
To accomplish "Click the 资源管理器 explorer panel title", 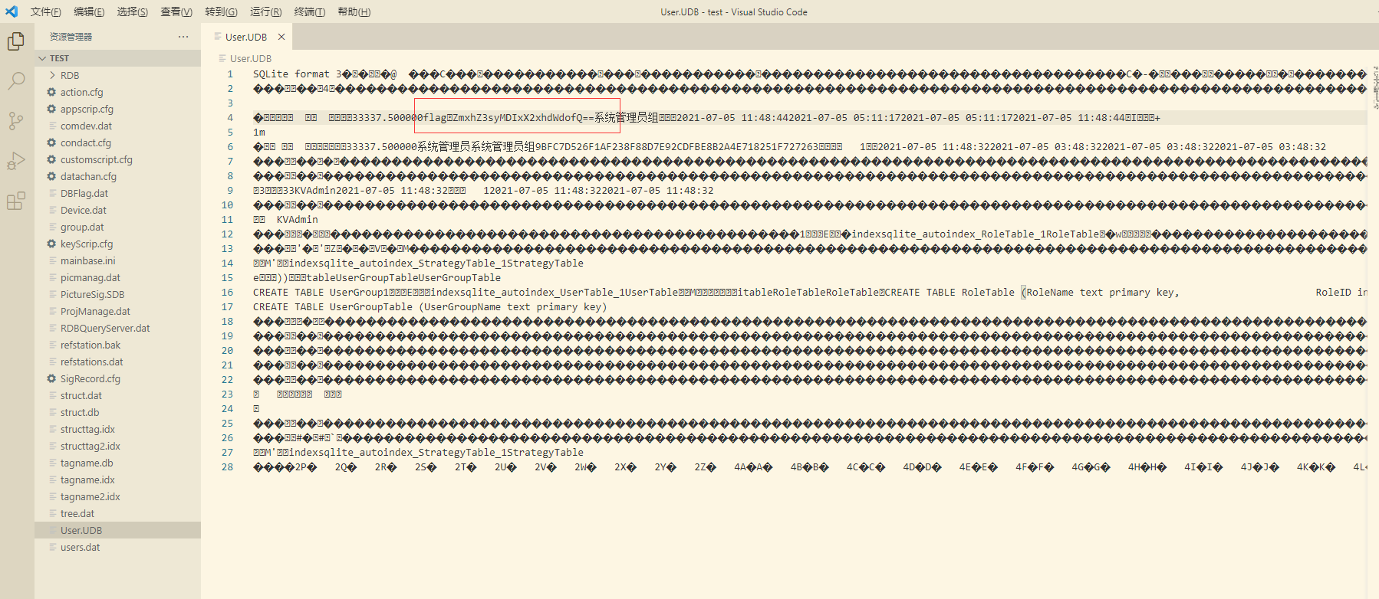I will [71, 37].
